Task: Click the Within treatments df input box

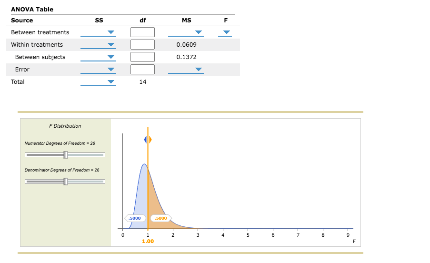Action: point(142,44)
